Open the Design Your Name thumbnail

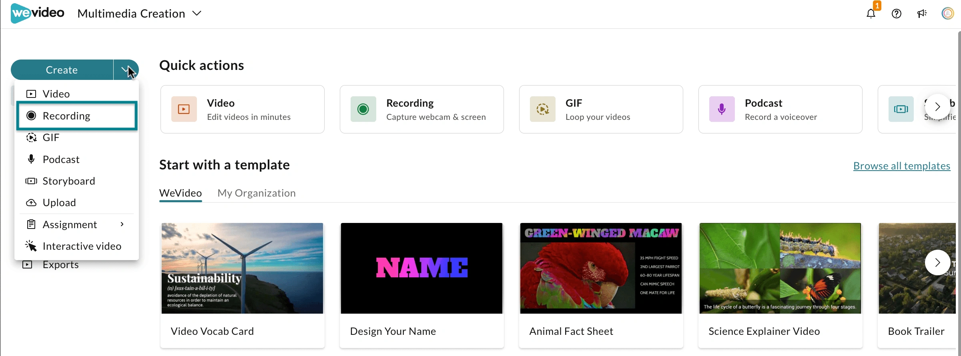(x=421, y=268)
